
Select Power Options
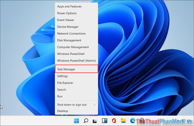(76, 13)
